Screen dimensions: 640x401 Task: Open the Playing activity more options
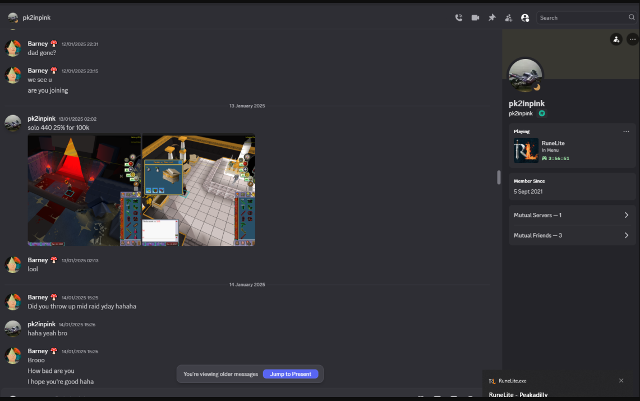[626, 131]
